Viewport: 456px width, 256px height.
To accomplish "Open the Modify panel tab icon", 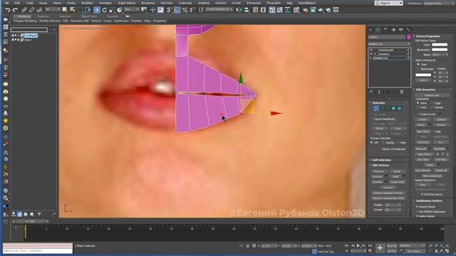I will point(378,30).
